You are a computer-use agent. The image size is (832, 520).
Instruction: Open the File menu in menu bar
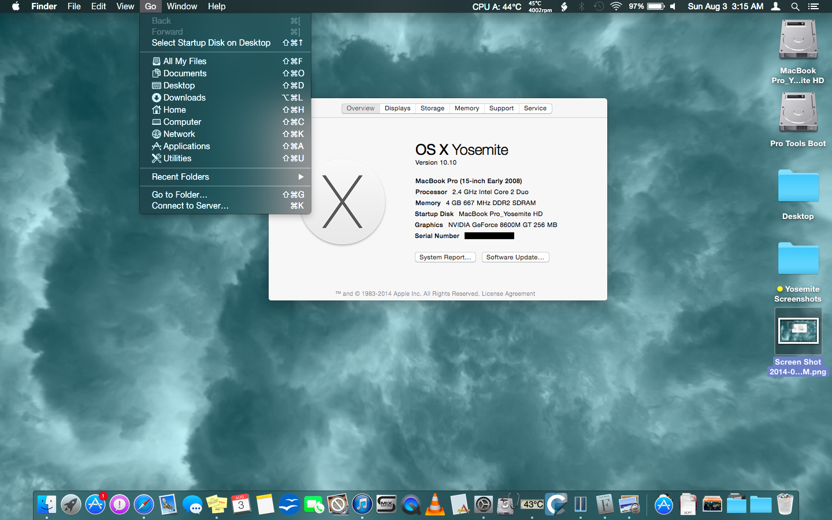[x=74, y=6]
